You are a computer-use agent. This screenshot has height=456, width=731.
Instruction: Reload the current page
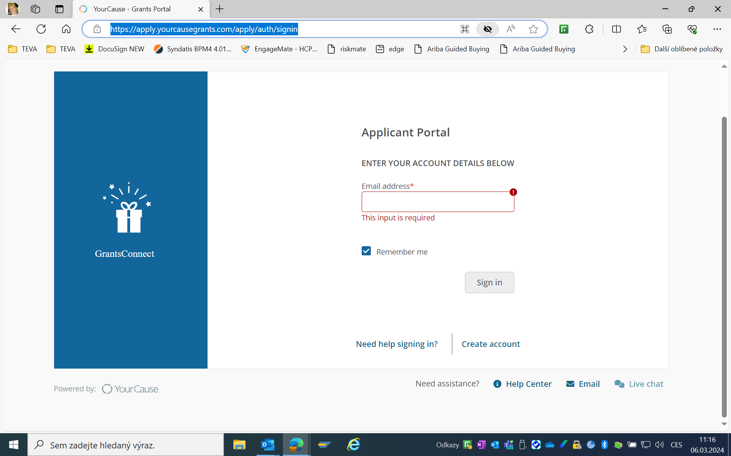[41, 29]
